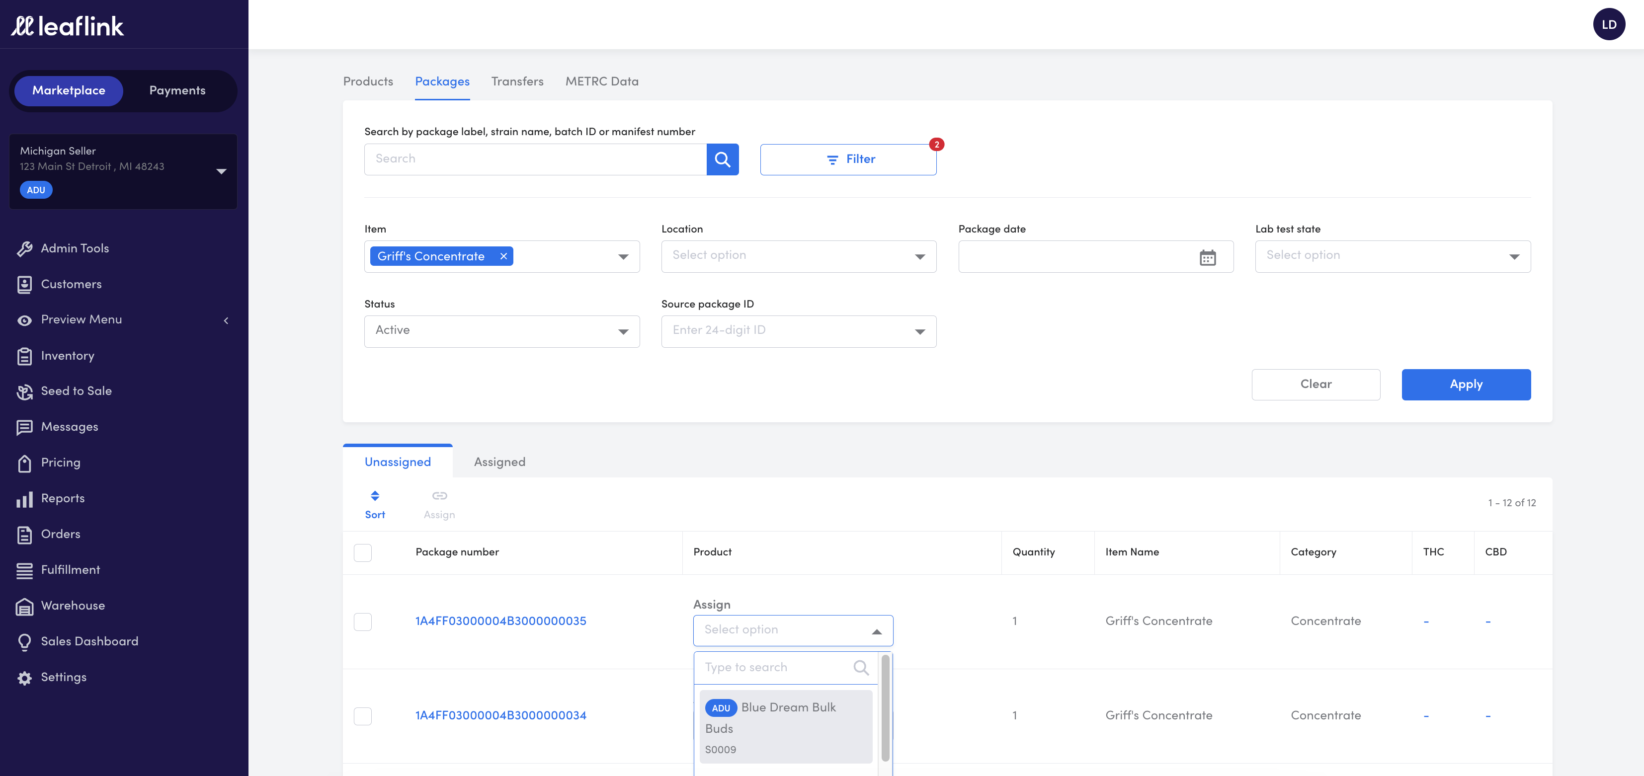
Task: Click the Category column header
Action: pyautogui.click(x=1313, y=552)
